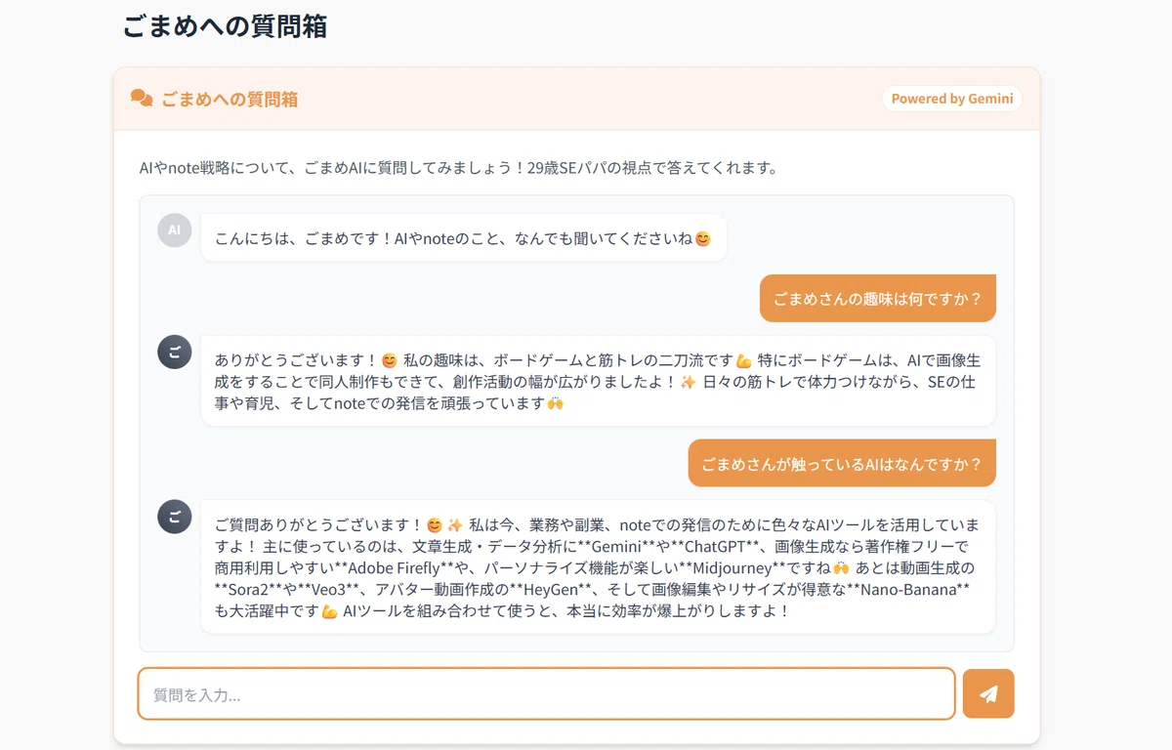
Task: Click the avatar beside the AI tools answer
Action: pos(174,517)
